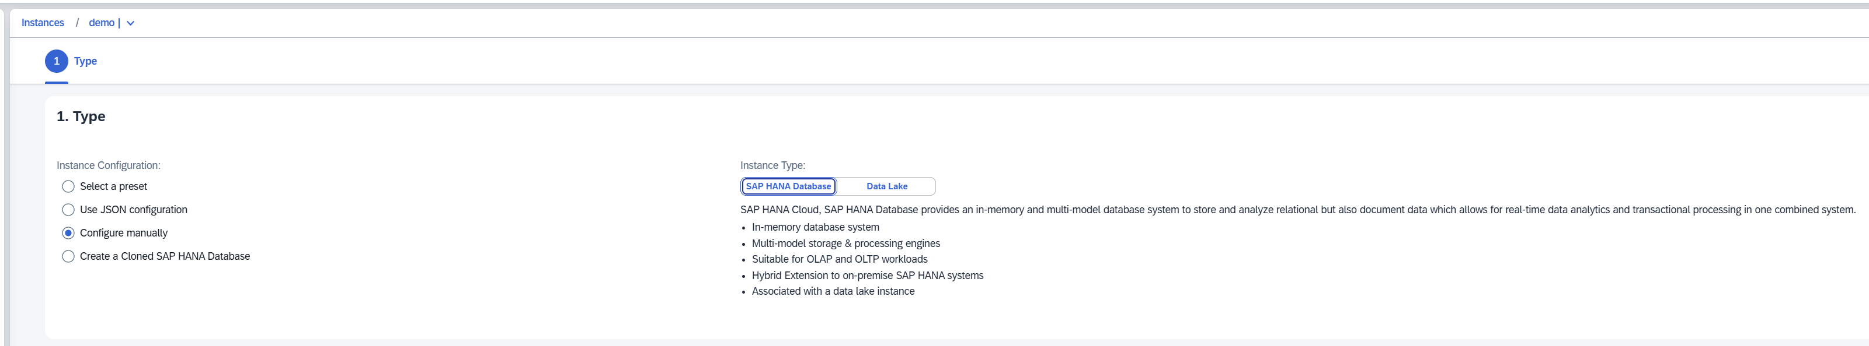Select SAP HANA Database instance type
The width and height of the screenshot is (1869, 346).
click(x=789, y=187)
